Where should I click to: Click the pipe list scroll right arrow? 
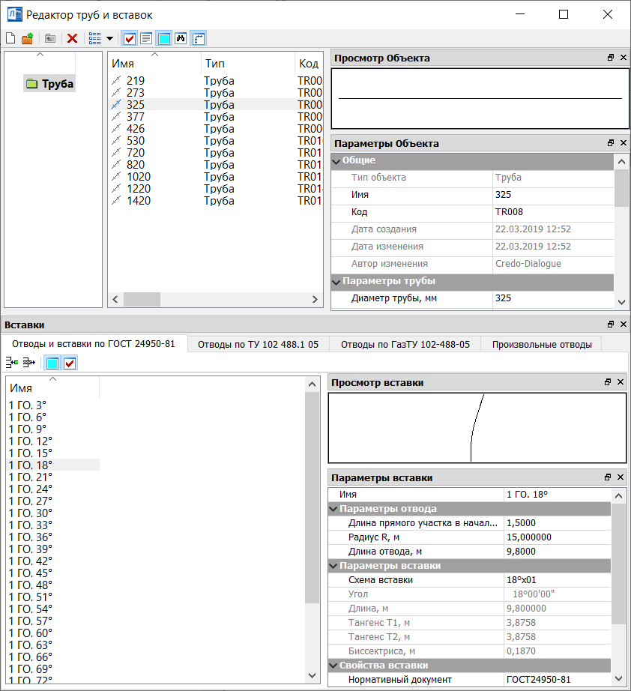pyautogui.click(x=315, y=300)
